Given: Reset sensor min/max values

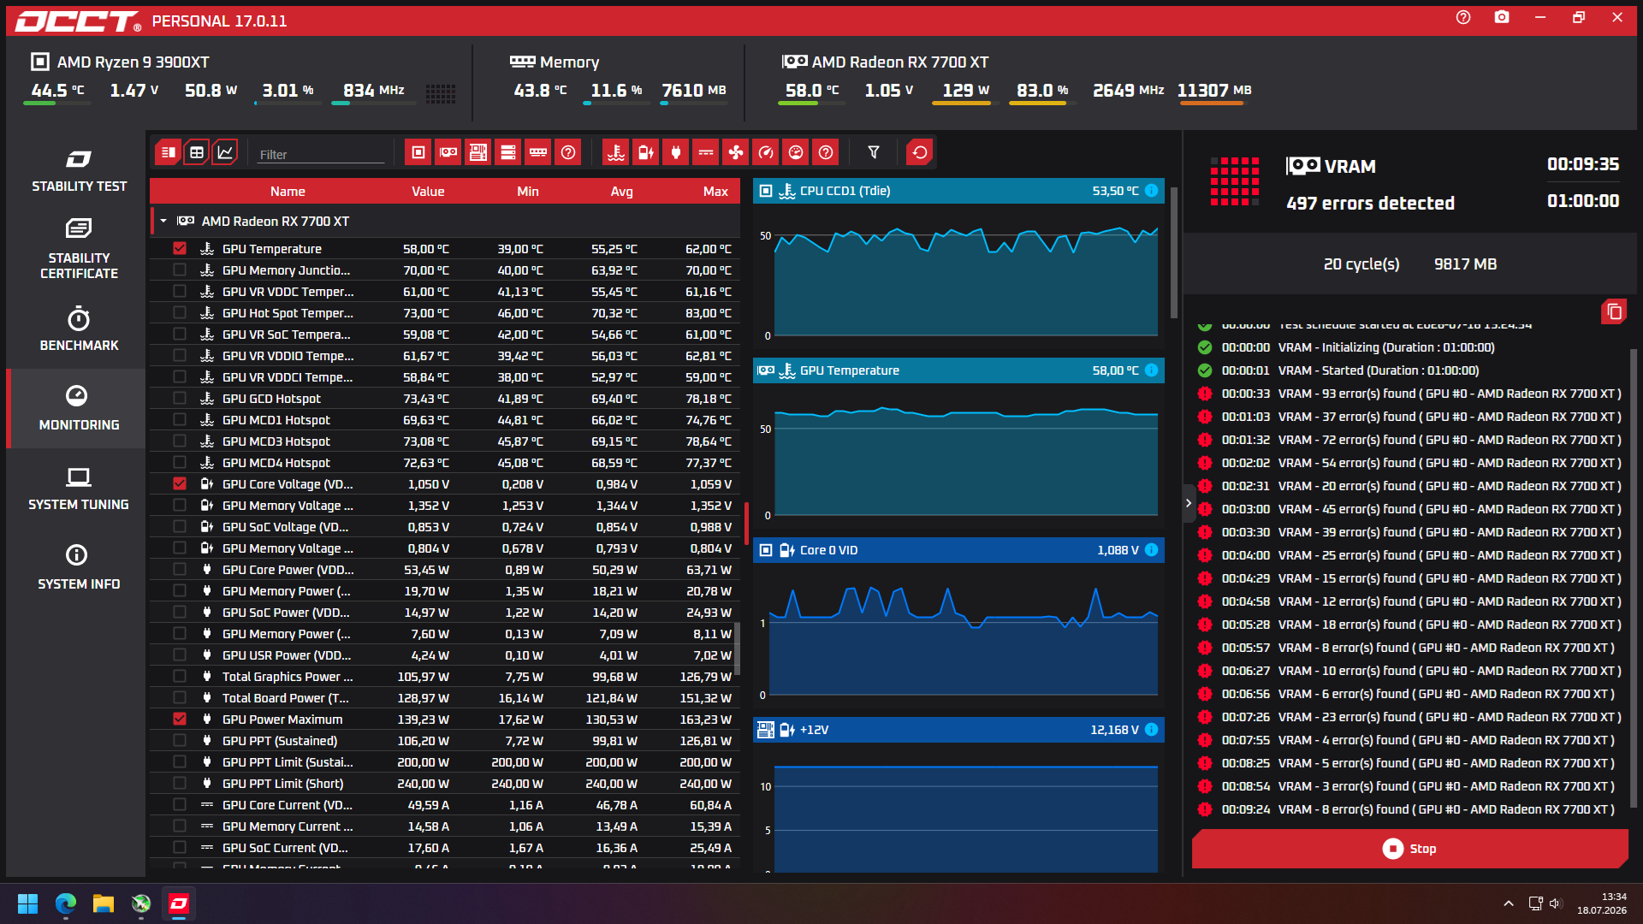Looking at the screenshot, I should [920, 152].
